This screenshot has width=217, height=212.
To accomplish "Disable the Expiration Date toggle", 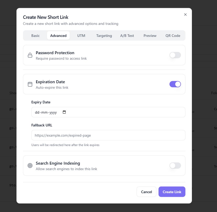I will pyautogui.click(x=175, y=84).
